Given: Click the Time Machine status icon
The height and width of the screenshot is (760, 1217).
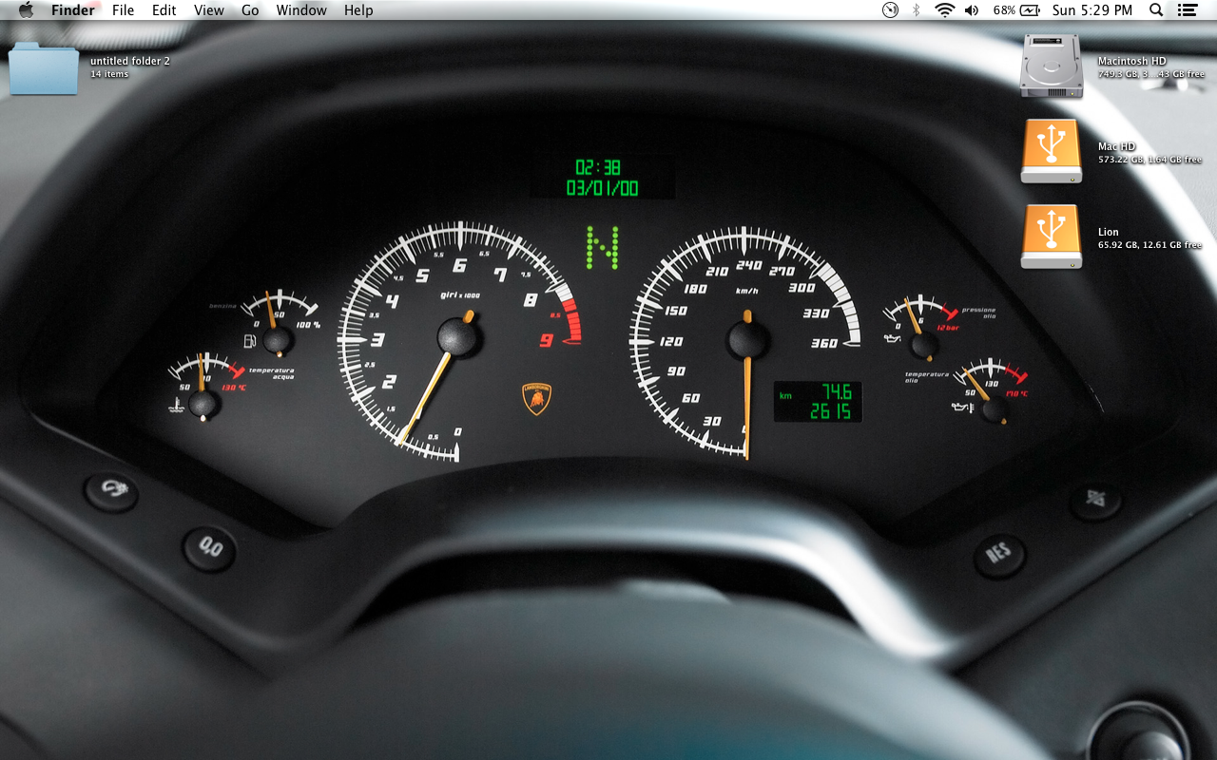Looking at the screenshot, I should coord(890,10).
